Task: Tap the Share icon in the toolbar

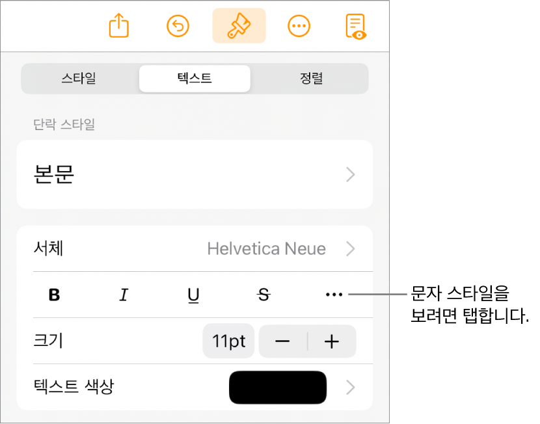Action: [119, 25]
